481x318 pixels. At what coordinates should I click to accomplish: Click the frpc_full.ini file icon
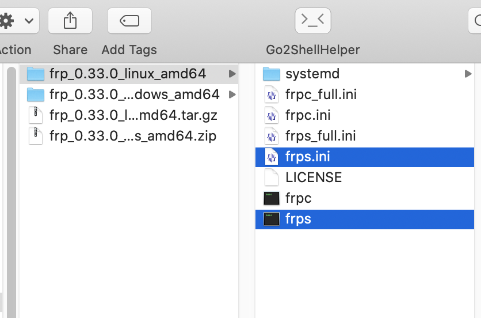coord(271,94)
